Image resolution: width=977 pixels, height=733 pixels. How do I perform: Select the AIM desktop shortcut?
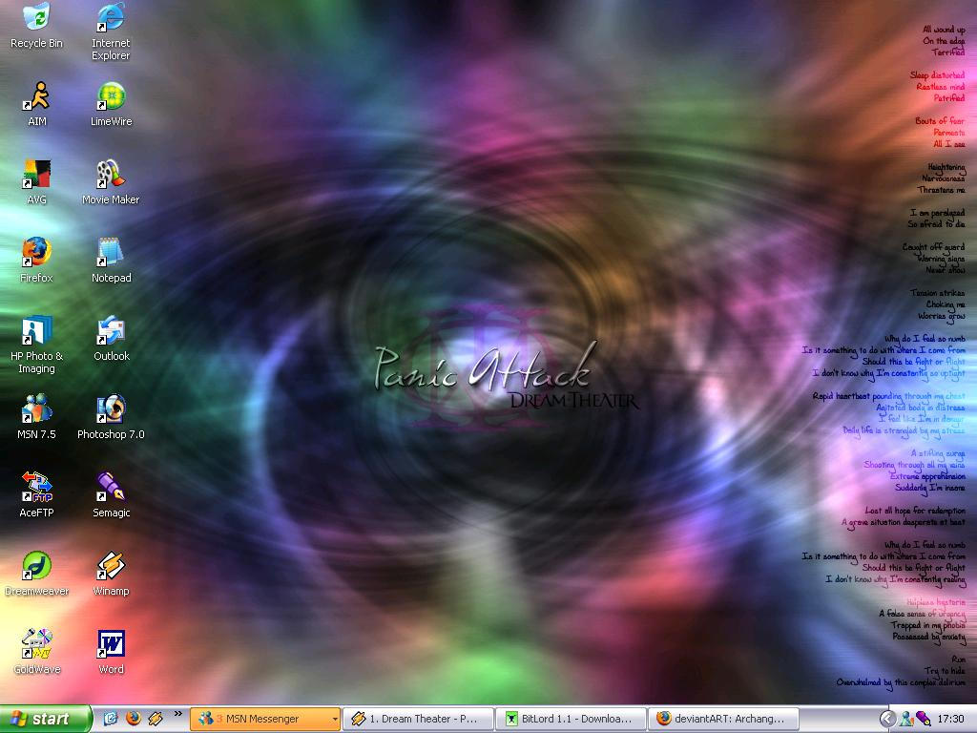pyautogui.click(x=37, y=104)
